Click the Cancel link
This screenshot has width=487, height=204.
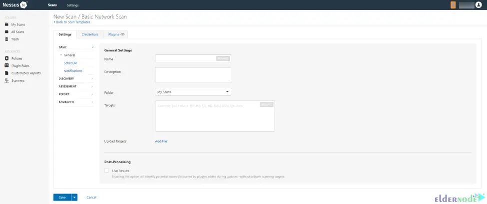point(91,198)
